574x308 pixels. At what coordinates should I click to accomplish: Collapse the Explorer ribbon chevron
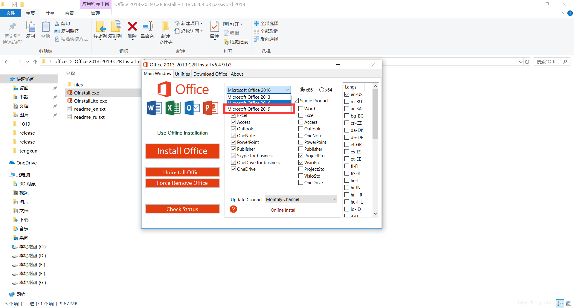tap(562, 13)
